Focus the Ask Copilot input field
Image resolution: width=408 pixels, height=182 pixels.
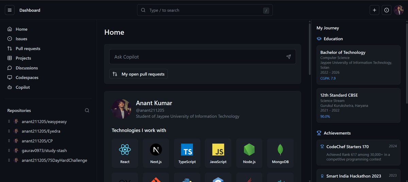pos(202,57)
